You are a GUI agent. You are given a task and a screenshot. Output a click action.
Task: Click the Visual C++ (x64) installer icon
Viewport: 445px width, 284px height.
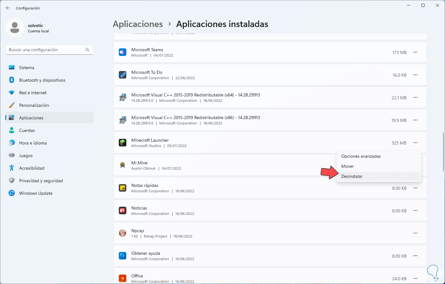point(123,97)
